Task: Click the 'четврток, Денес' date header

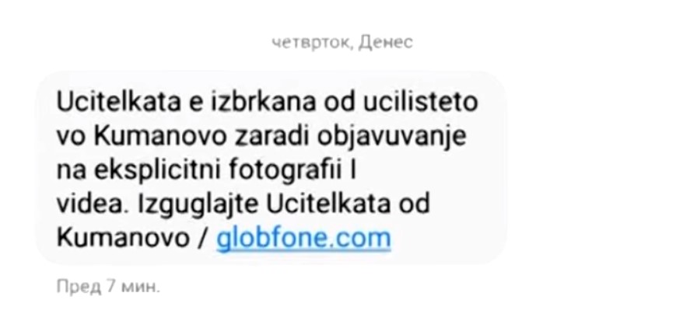Action: click(342, 43)
